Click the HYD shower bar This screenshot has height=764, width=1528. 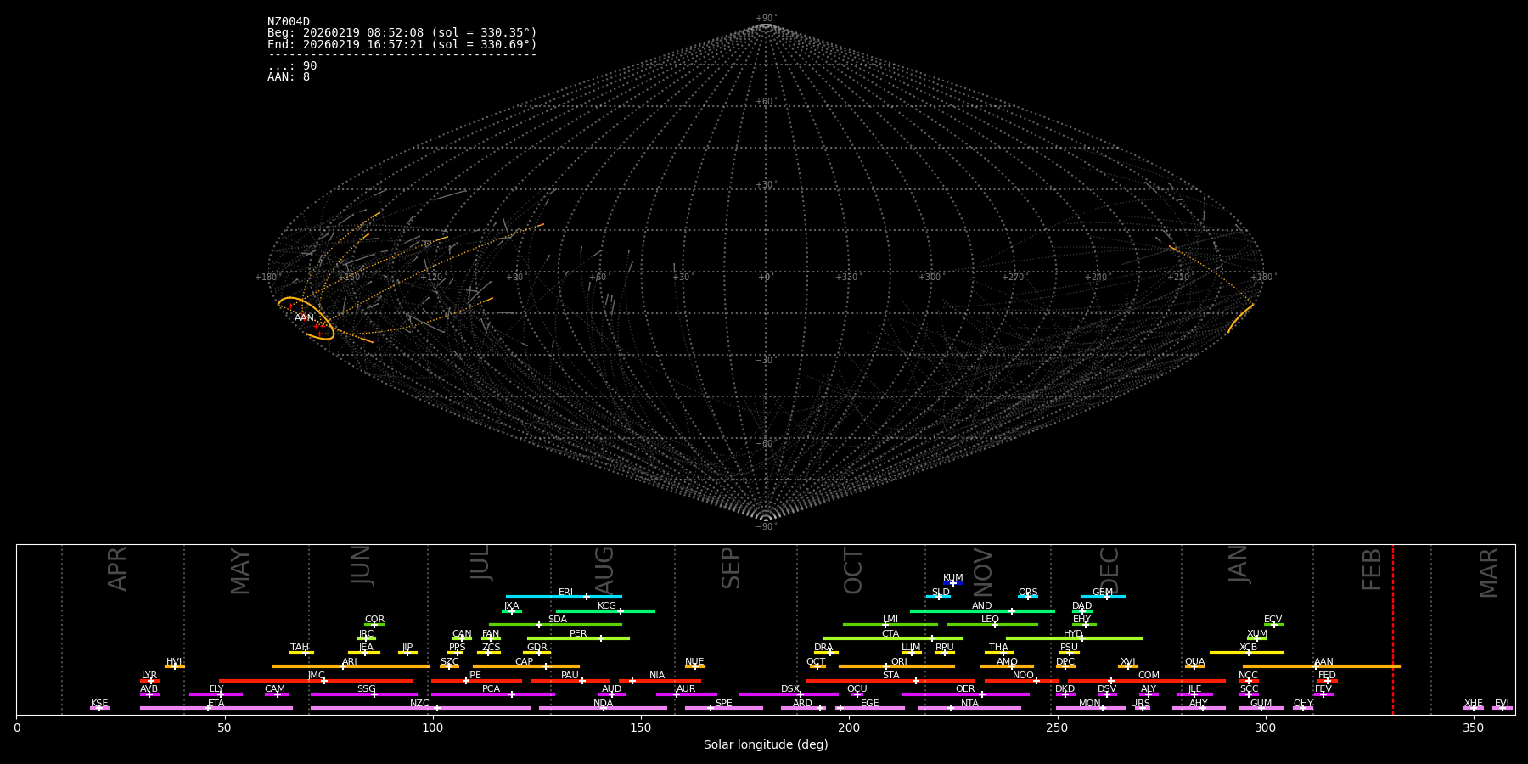(x=1074, y=638)
